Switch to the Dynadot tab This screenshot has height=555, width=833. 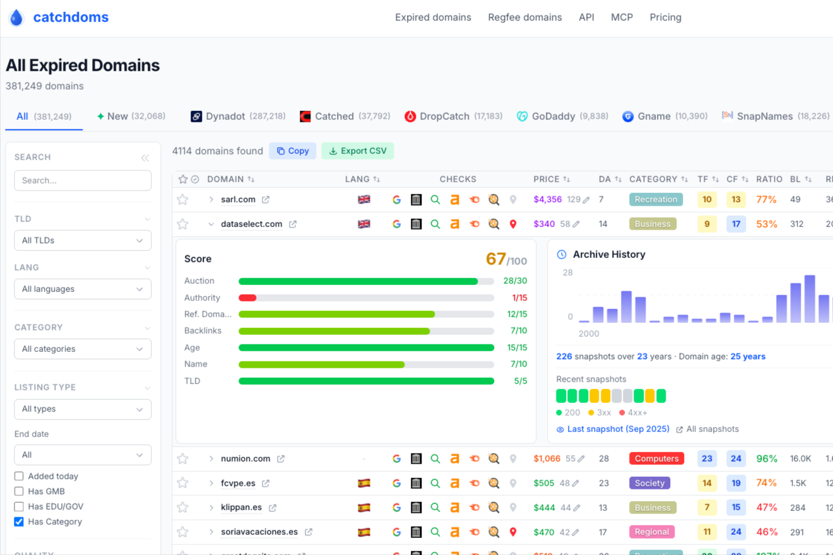(x=238, y=116)
